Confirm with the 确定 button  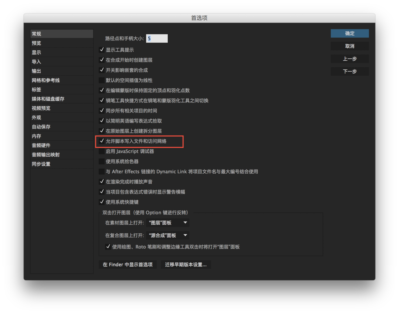click(350, 33)
